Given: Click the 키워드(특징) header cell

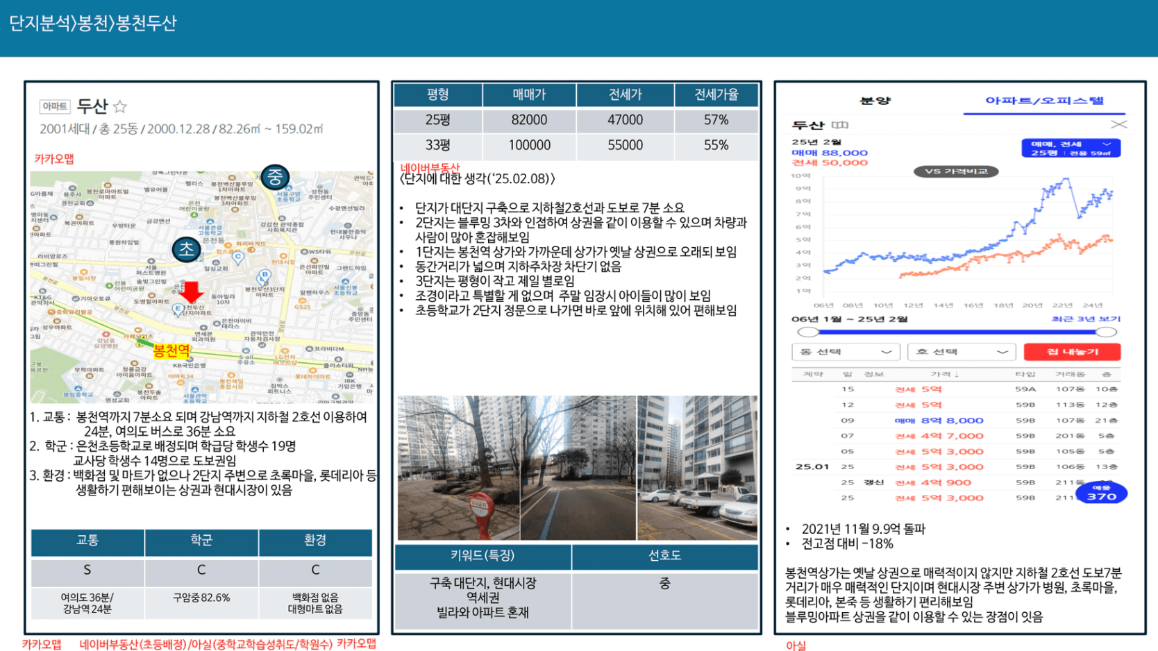Looking at the screenshot, I should [482, 556].
